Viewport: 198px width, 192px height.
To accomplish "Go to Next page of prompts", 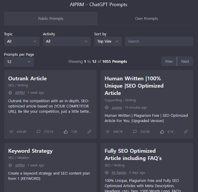I will (x=185, y=61).
